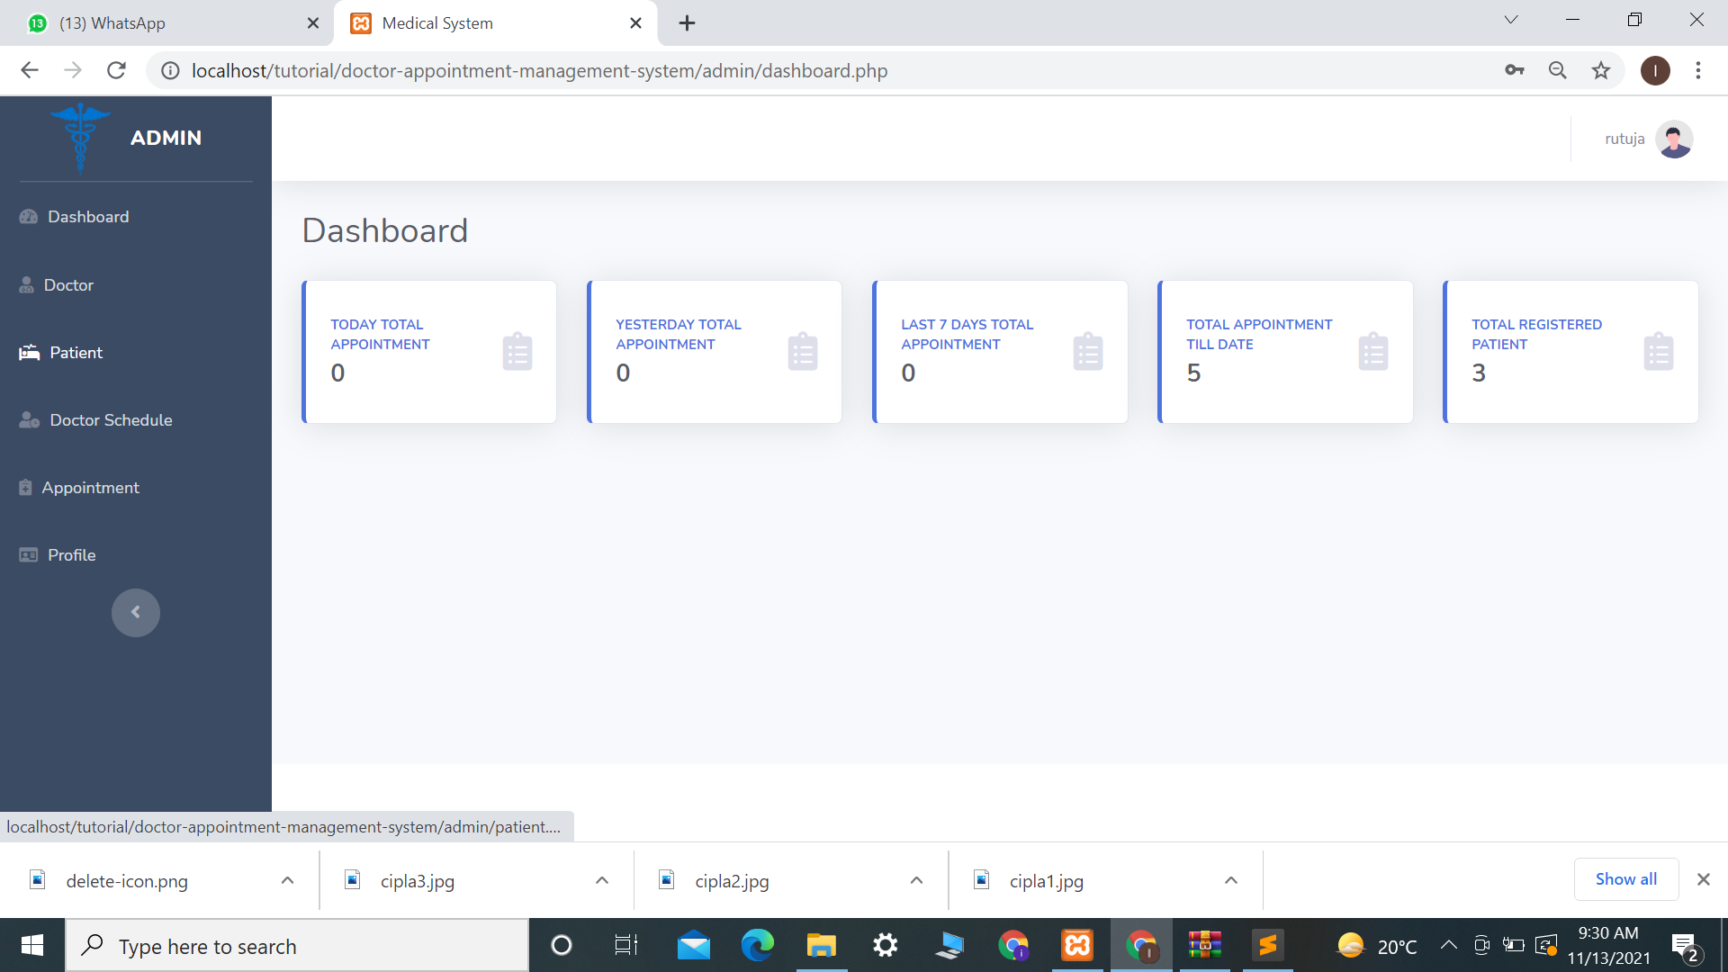The image size is (1728, 972).
Task: Select the Dashboard sidebar icon
Action: 28,216
